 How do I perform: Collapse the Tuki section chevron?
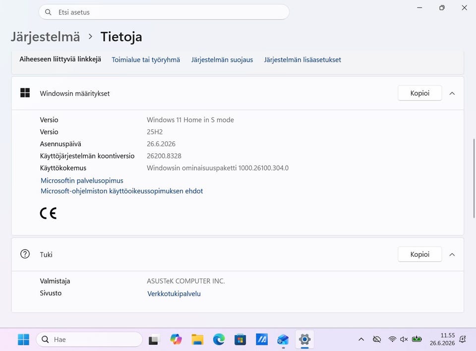[452, 254]
